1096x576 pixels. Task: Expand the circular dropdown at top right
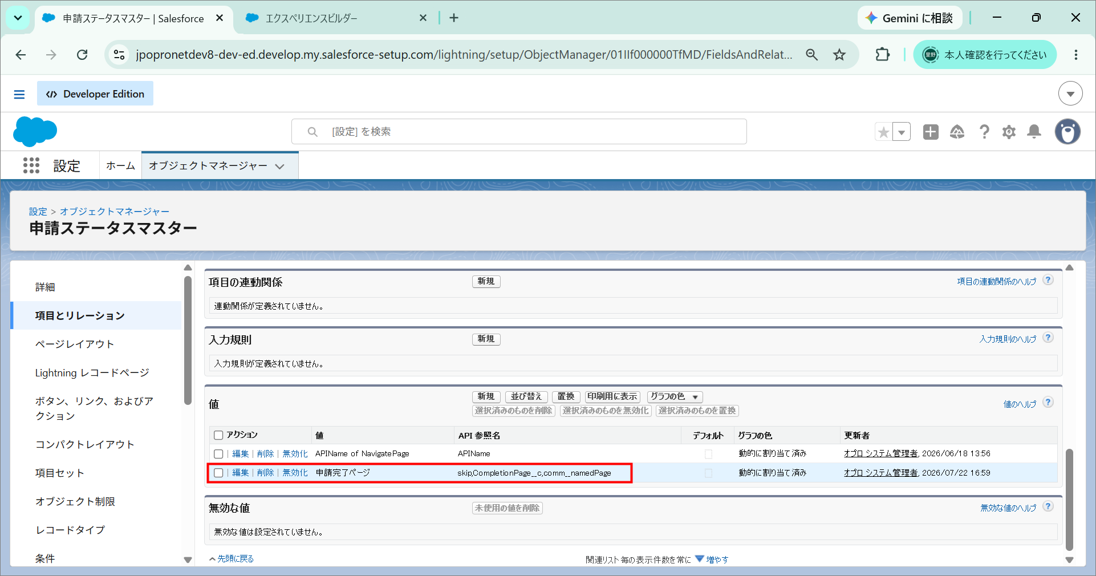1070,94
